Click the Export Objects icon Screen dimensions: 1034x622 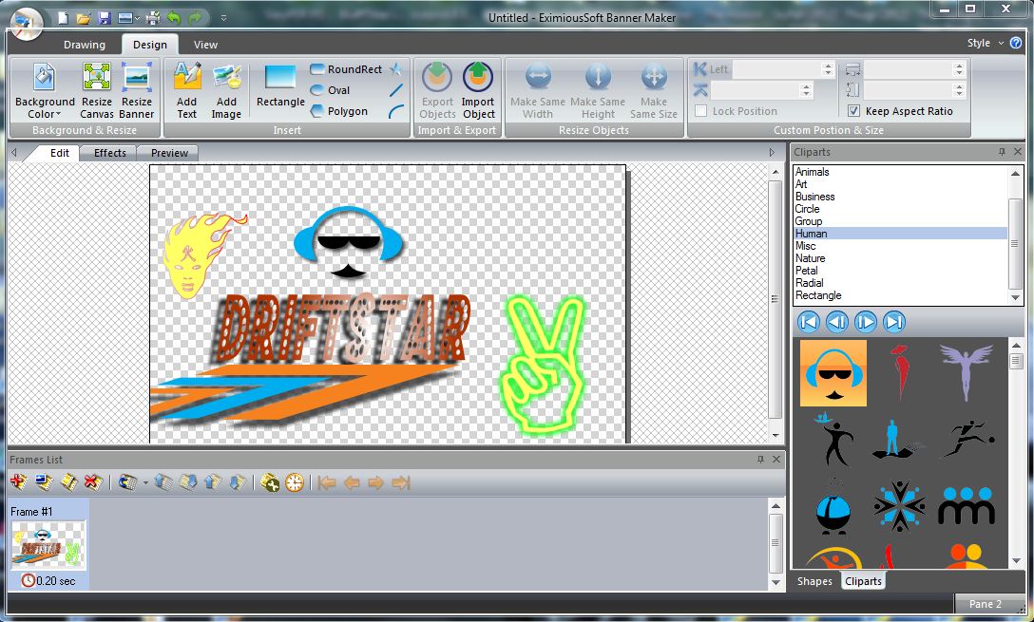pos(436,90)
